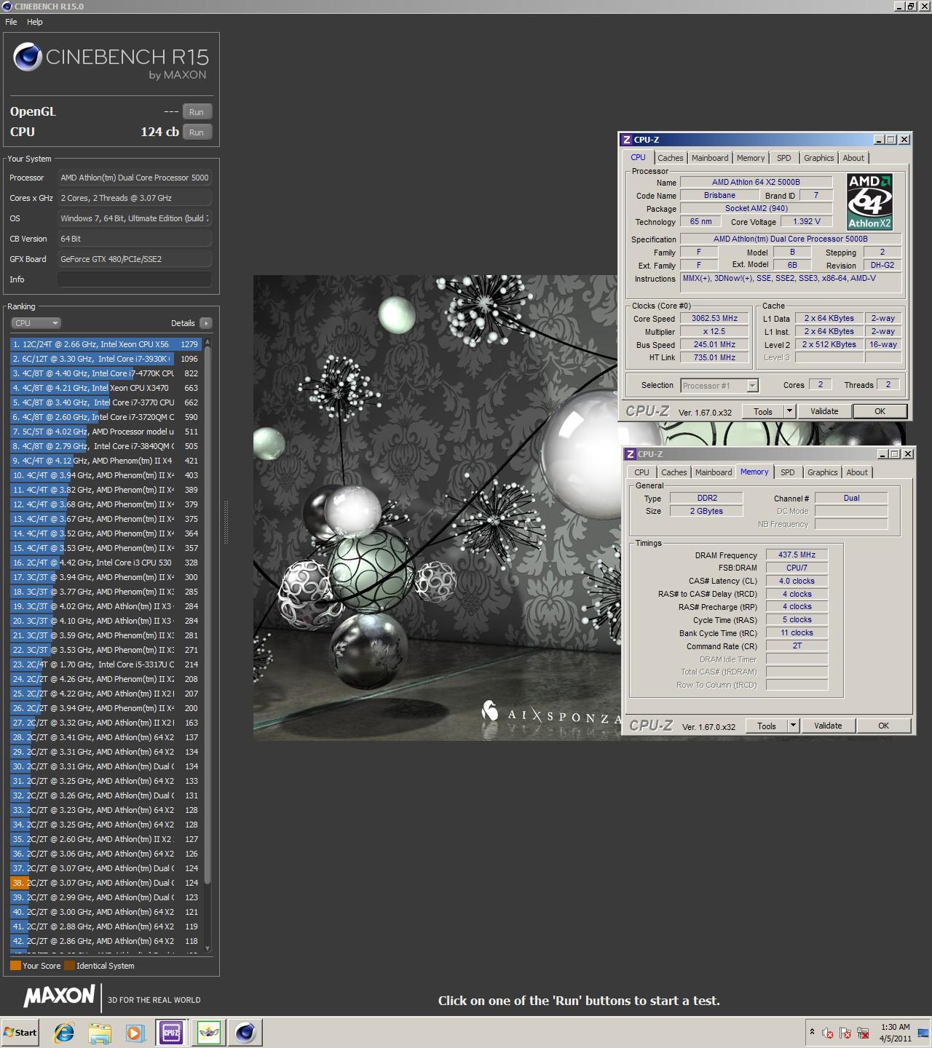Screen dimensions: 932x1048
Task: Open the Start menu
Action: (20, 1032)
